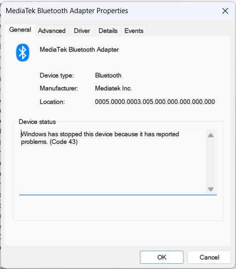236x269 pixels.
Task: Switch to the General tab
Action: pos(20,30)
